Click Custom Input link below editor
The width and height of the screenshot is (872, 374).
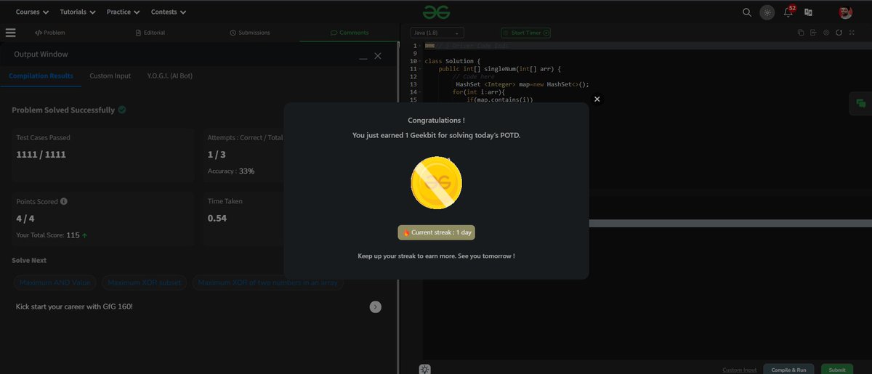point(739,370)
